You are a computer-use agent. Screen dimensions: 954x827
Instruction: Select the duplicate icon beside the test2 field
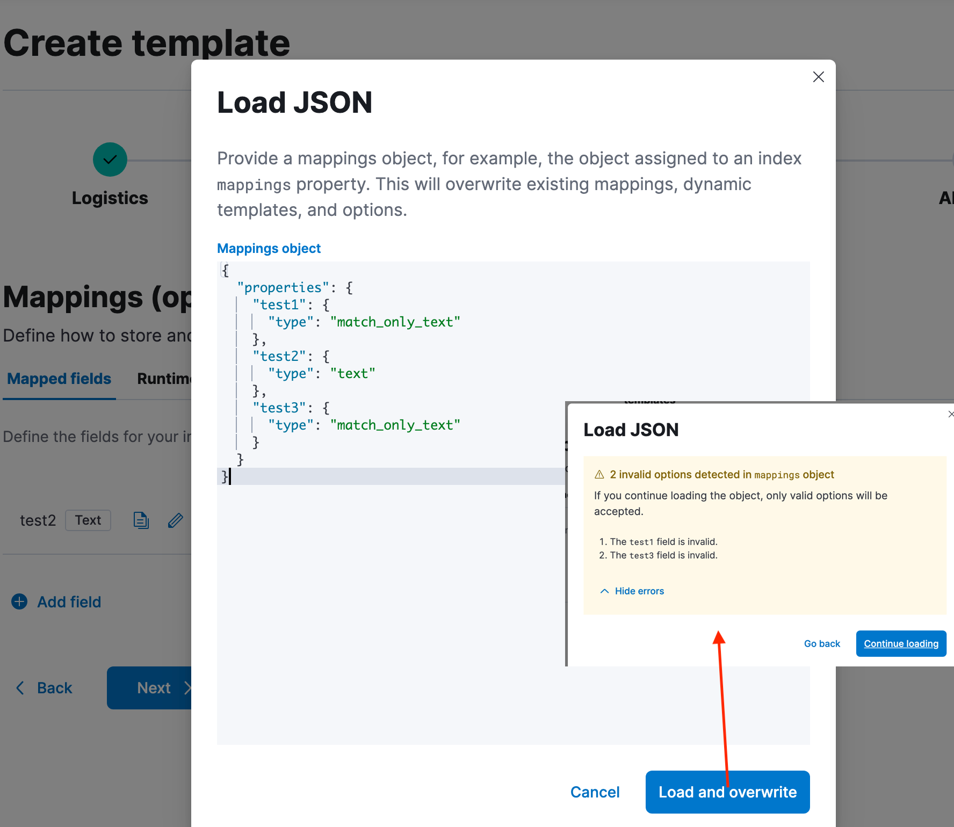[141, 520]
